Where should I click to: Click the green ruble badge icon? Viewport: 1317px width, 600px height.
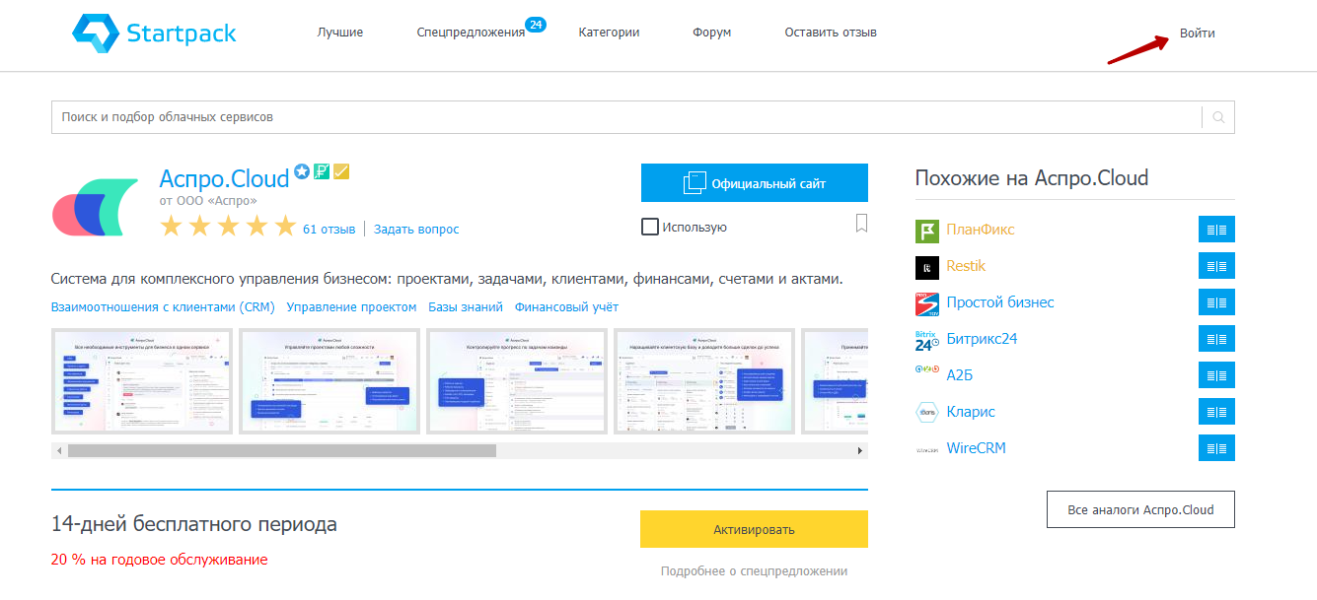click(322, 172)
